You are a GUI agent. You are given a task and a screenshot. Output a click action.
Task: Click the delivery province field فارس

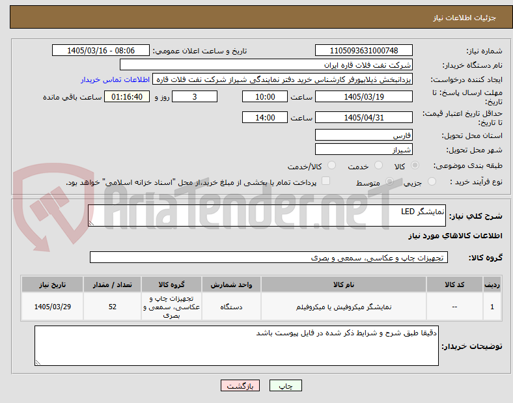pos(364,135)
